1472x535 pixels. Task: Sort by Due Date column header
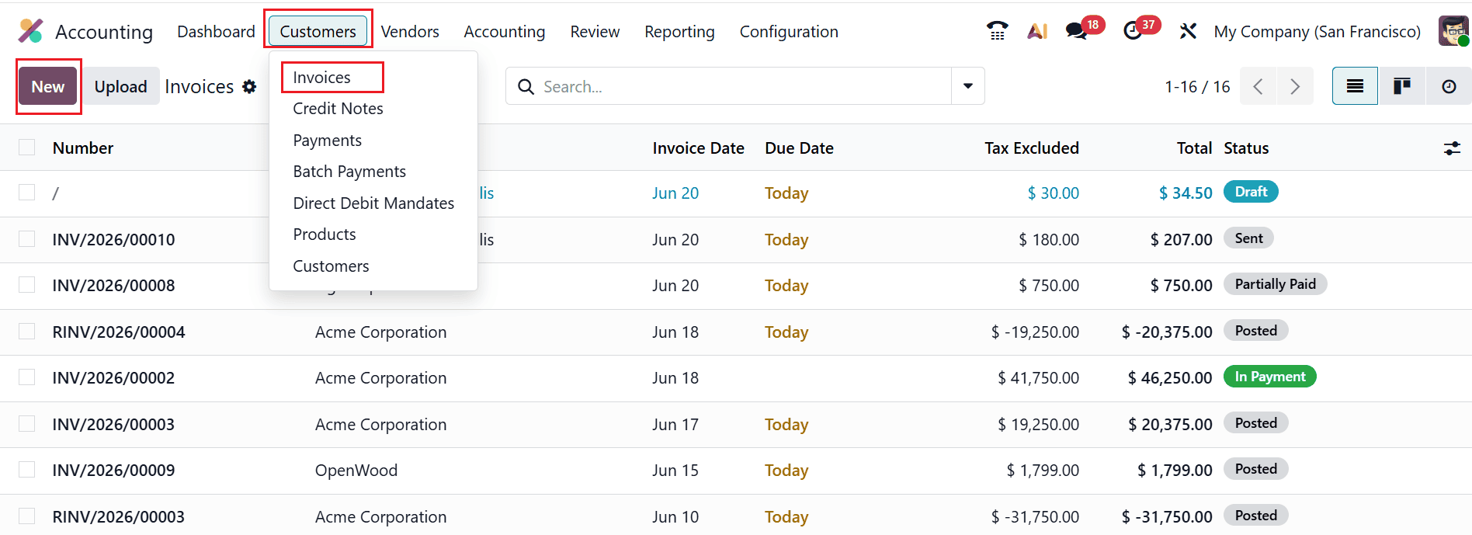(799, 148)
